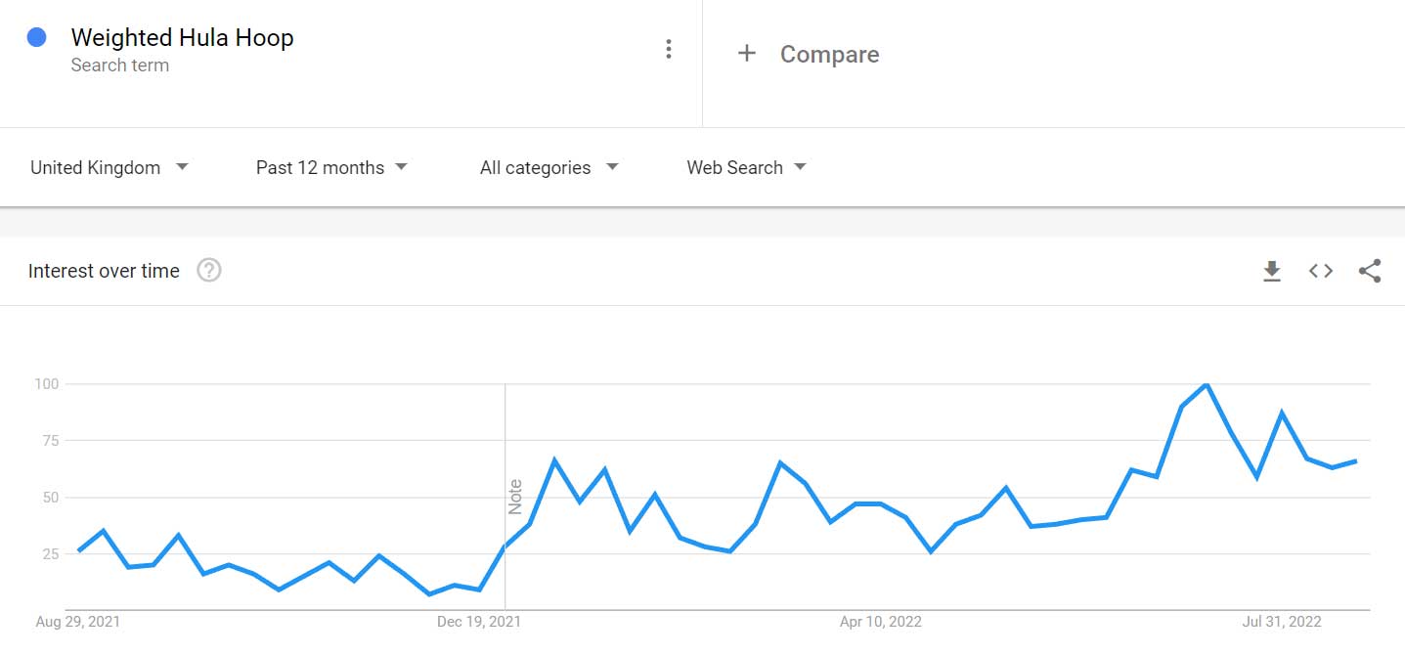This screenshot has height=655, width=1405.
Task: Open the All categories dropdown
Action: click(x=549, y=167)
